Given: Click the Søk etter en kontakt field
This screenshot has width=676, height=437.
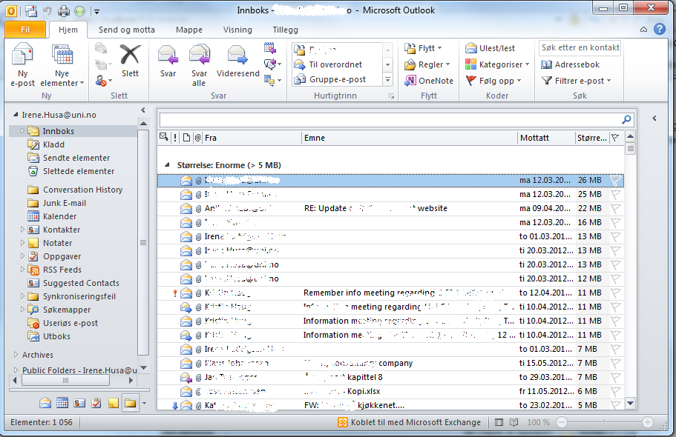Looking at the screenshot, I should (580, 47).
